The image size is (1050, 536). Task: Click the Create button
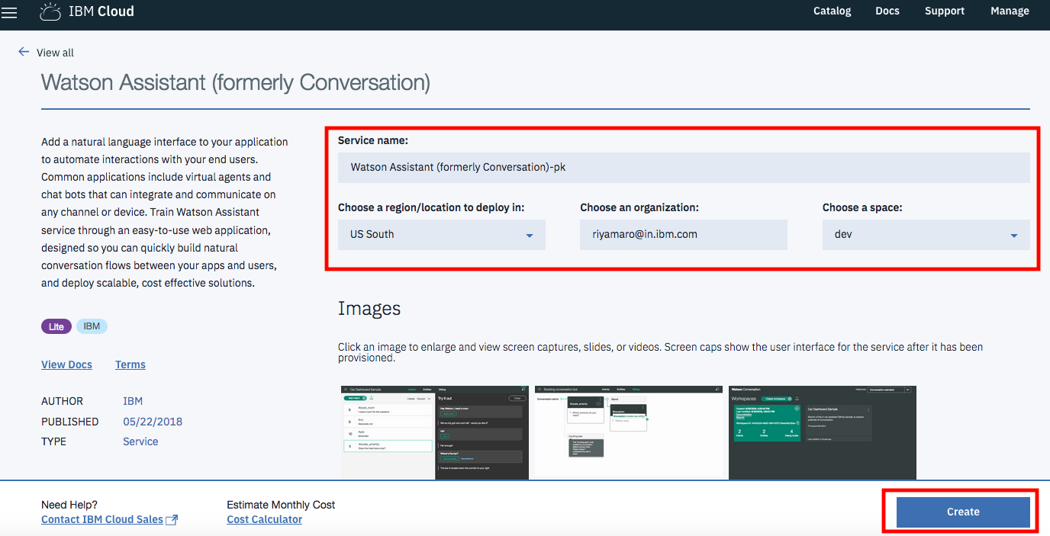963,512
